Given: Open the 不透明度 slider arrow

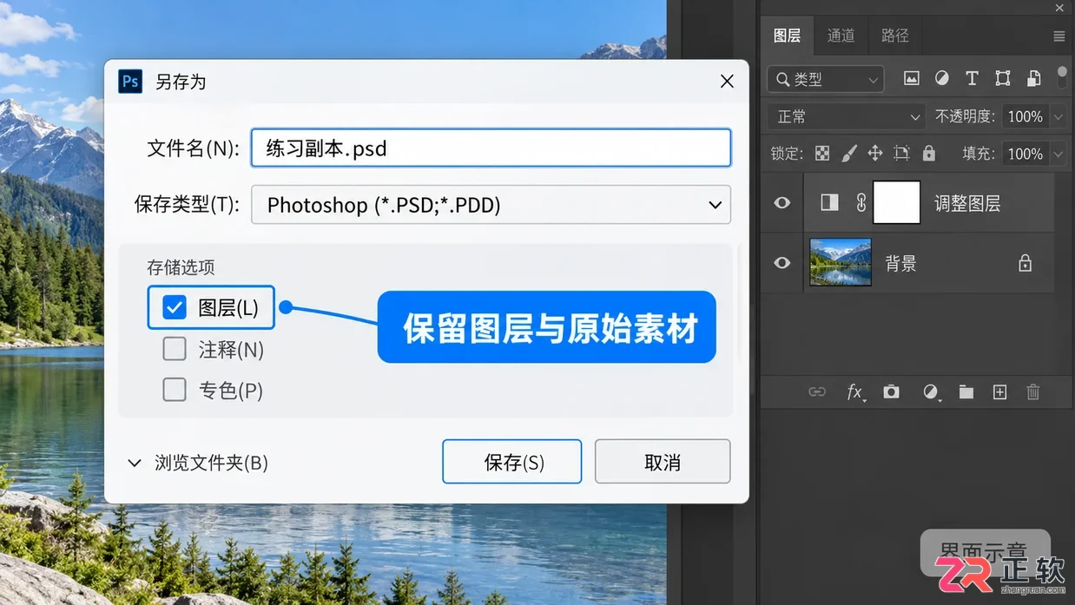Looking at the screenshot, I should [x=1058, y=116].
